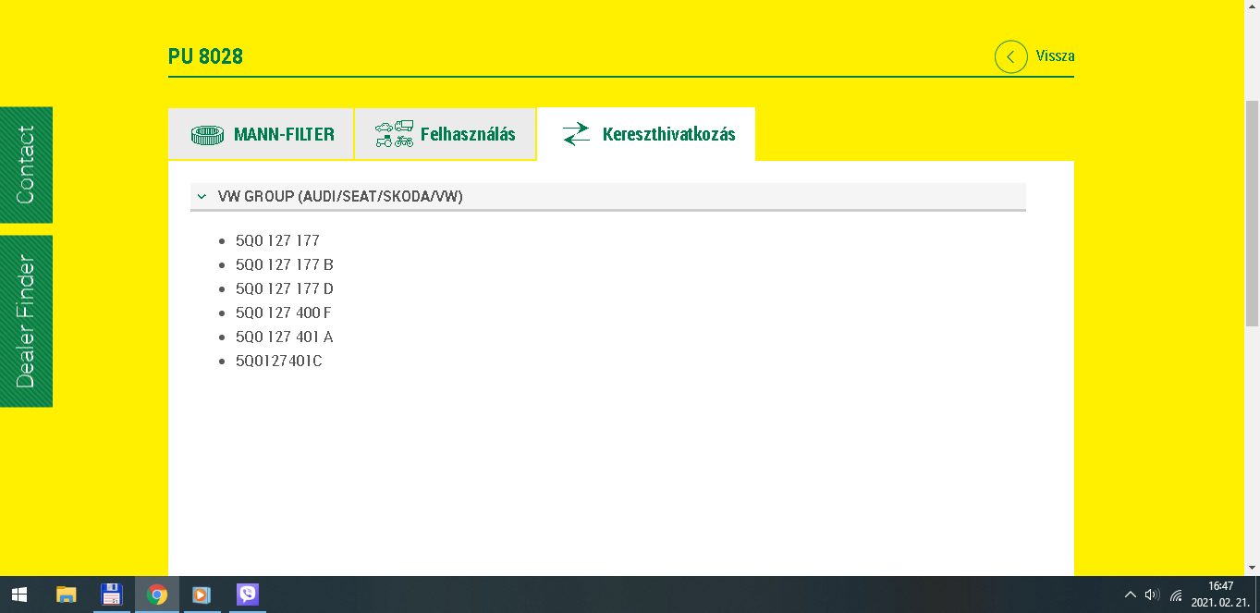Click the volume speaker tray icon
This screenshot has width=1260, height=613.
[x=1152, y=595]
